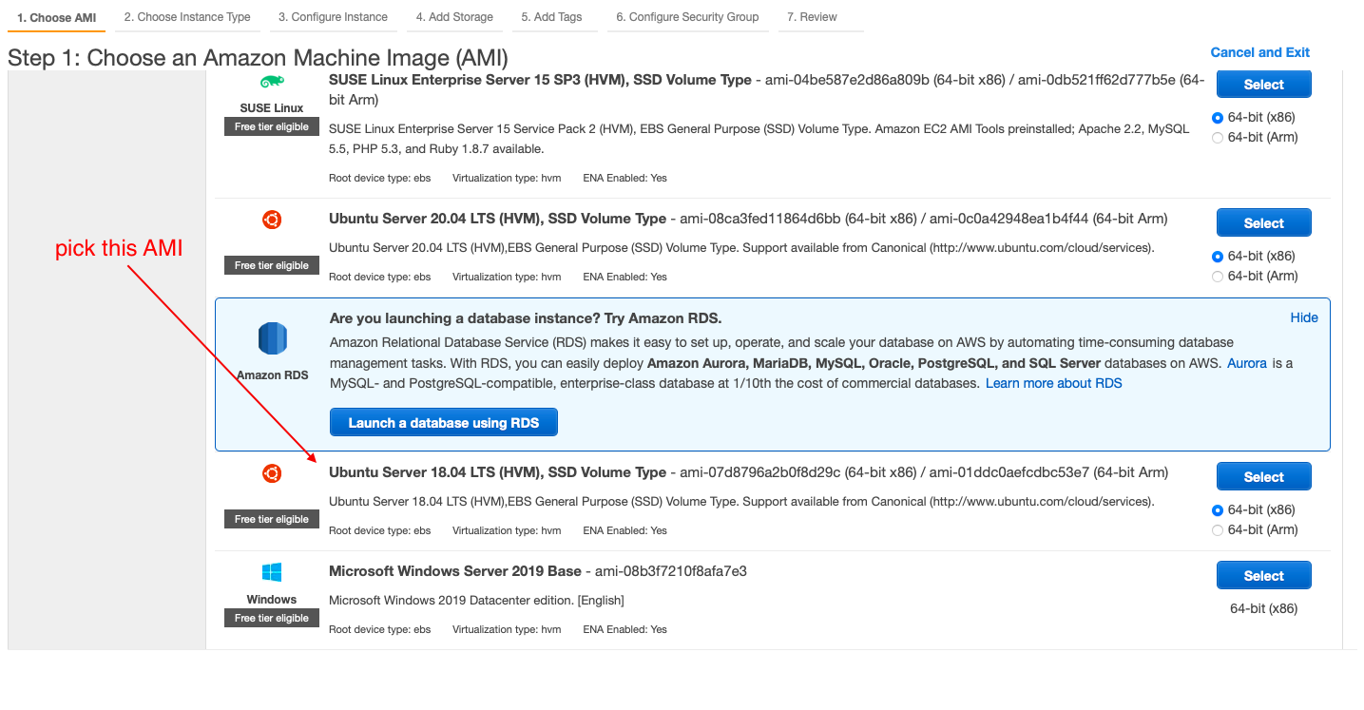This screenshot has height=710, width=1364.
Task: Click Microsoft Windows Server 2019 Base title
Action: [455, 571]
